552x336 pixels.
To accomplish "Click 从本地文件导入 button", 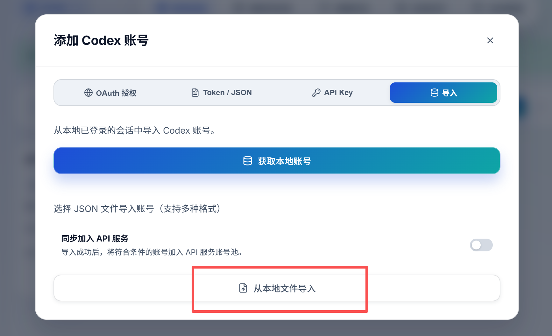I will 277,288.
